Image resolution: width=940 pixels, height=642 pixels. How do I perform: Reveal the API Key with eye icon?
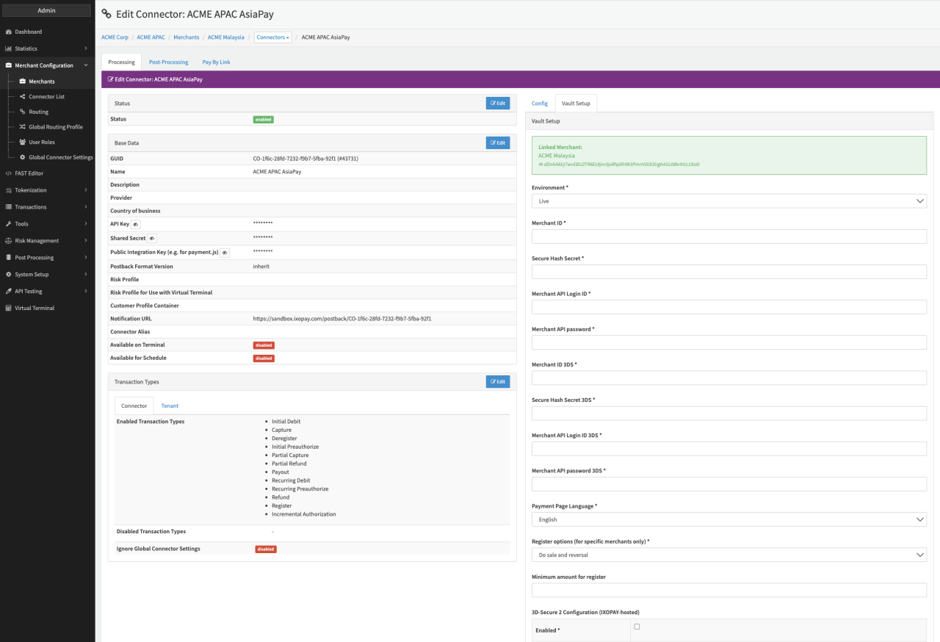coord(136,224)
